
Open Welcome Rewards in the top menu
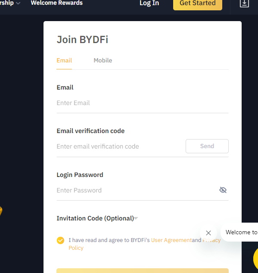click(x=56, y=3)
